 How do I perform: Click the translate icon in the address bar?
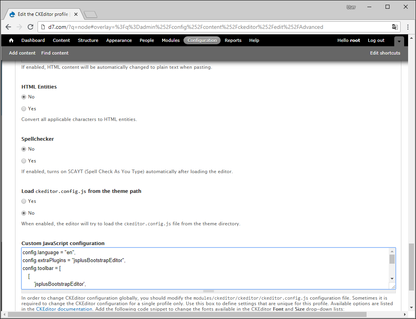pyautogui.click(x=395, y=27)
